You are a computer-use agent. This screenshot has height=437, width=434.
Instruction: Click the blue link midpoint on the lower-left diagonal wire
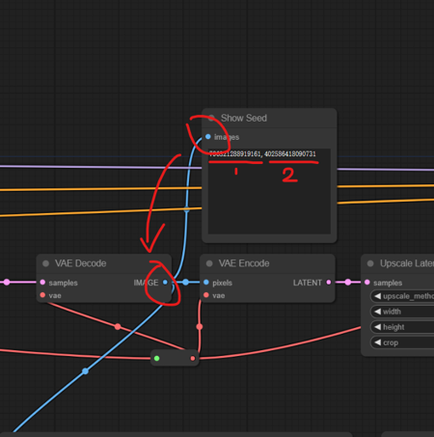click(x=85, y=371)
